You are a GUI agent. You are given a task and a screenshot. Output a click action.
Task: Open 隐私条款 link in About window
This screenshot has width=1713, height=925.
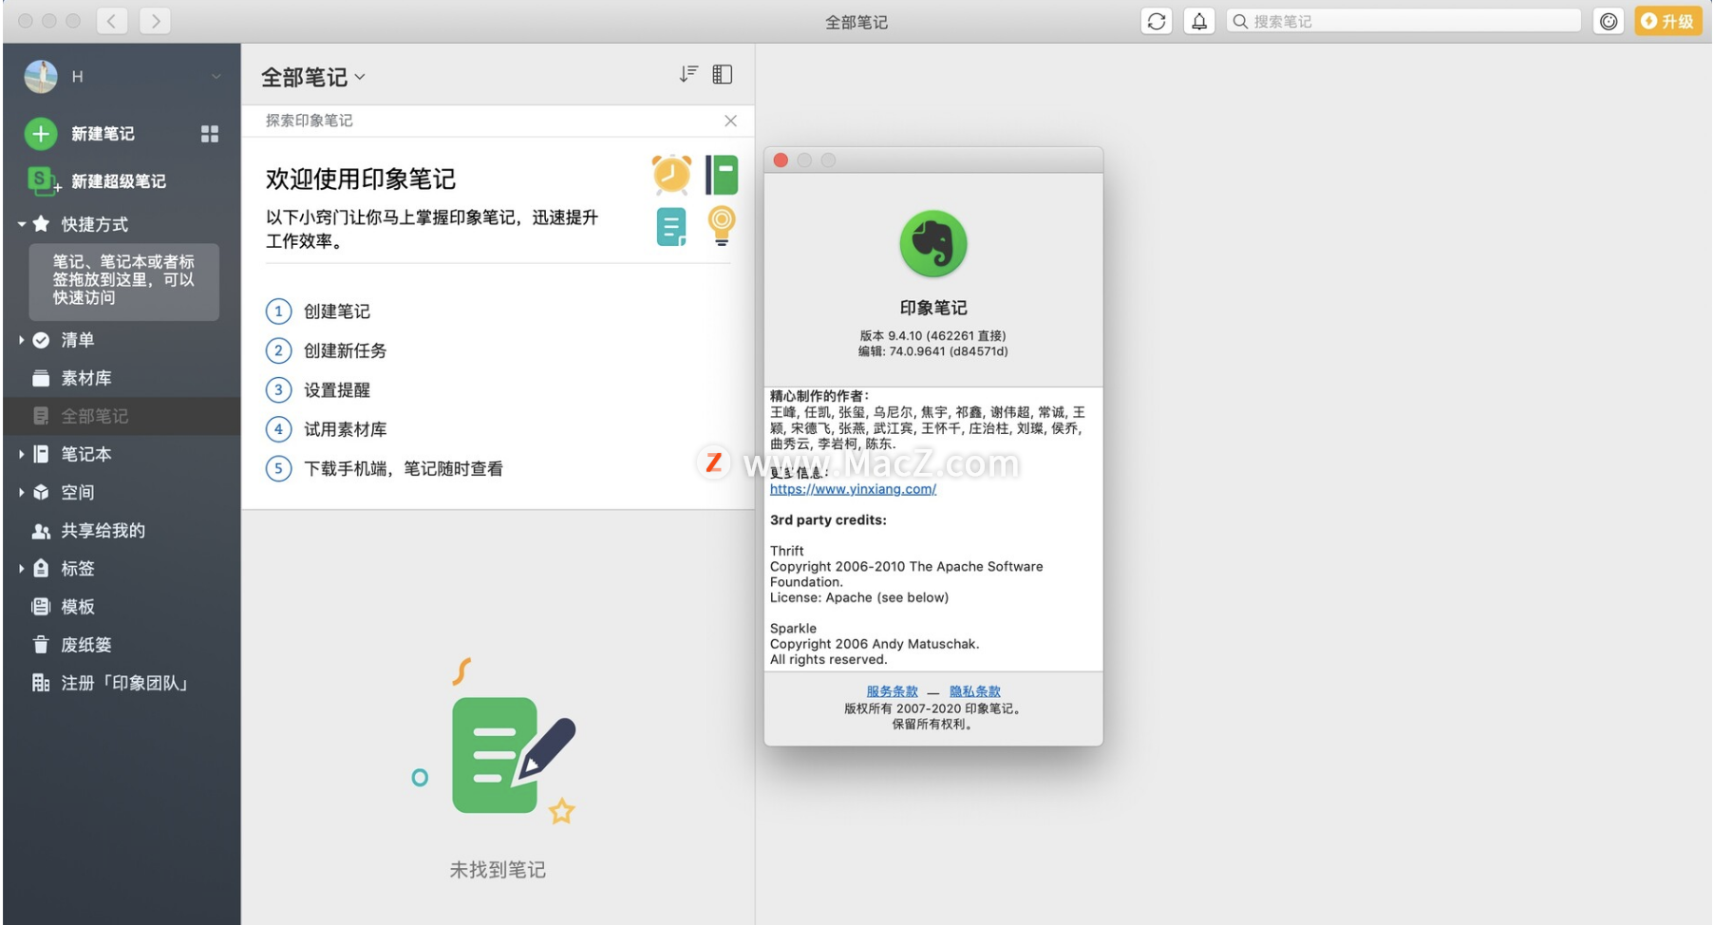[x=975, y=691]
